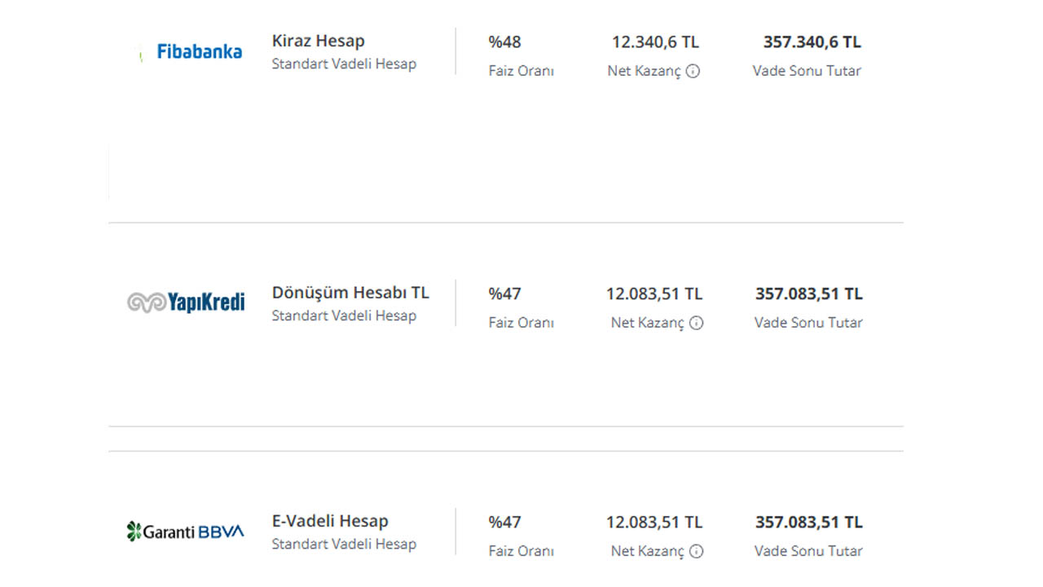
Task: Click the 357.340,6 TL maturity amount
Action: (812, 42)
